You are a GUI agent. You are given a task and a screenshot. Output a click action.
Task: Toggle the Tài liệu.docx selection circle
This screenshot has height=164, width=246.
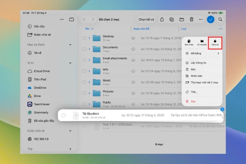(x=63, y=115)
